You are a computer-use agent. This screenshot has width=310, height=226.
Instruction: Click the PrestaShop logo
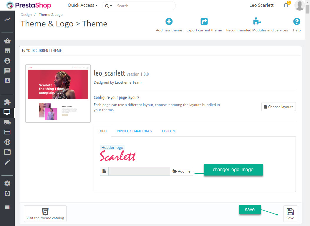click(29, 5)
